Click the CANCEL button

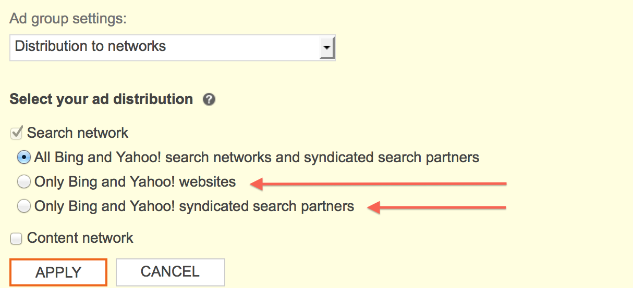[x=170, y=272]
